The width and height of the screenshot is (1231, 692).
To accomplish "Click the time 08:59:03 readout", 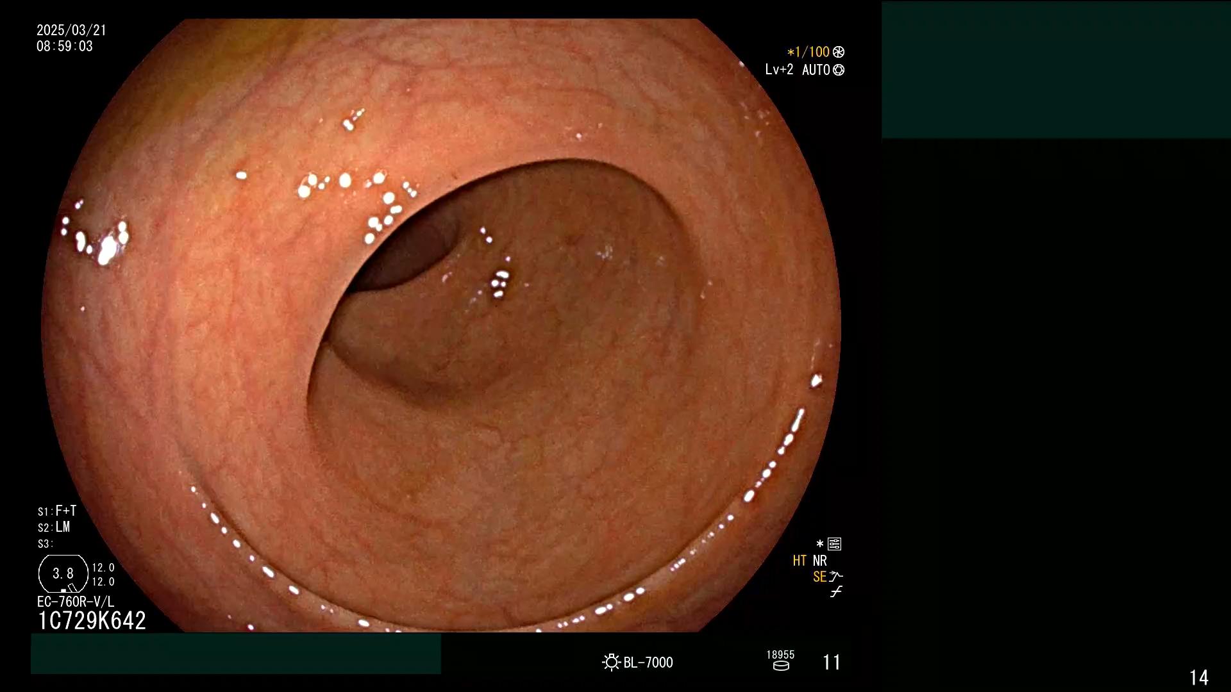I will (x=65, y=46).
